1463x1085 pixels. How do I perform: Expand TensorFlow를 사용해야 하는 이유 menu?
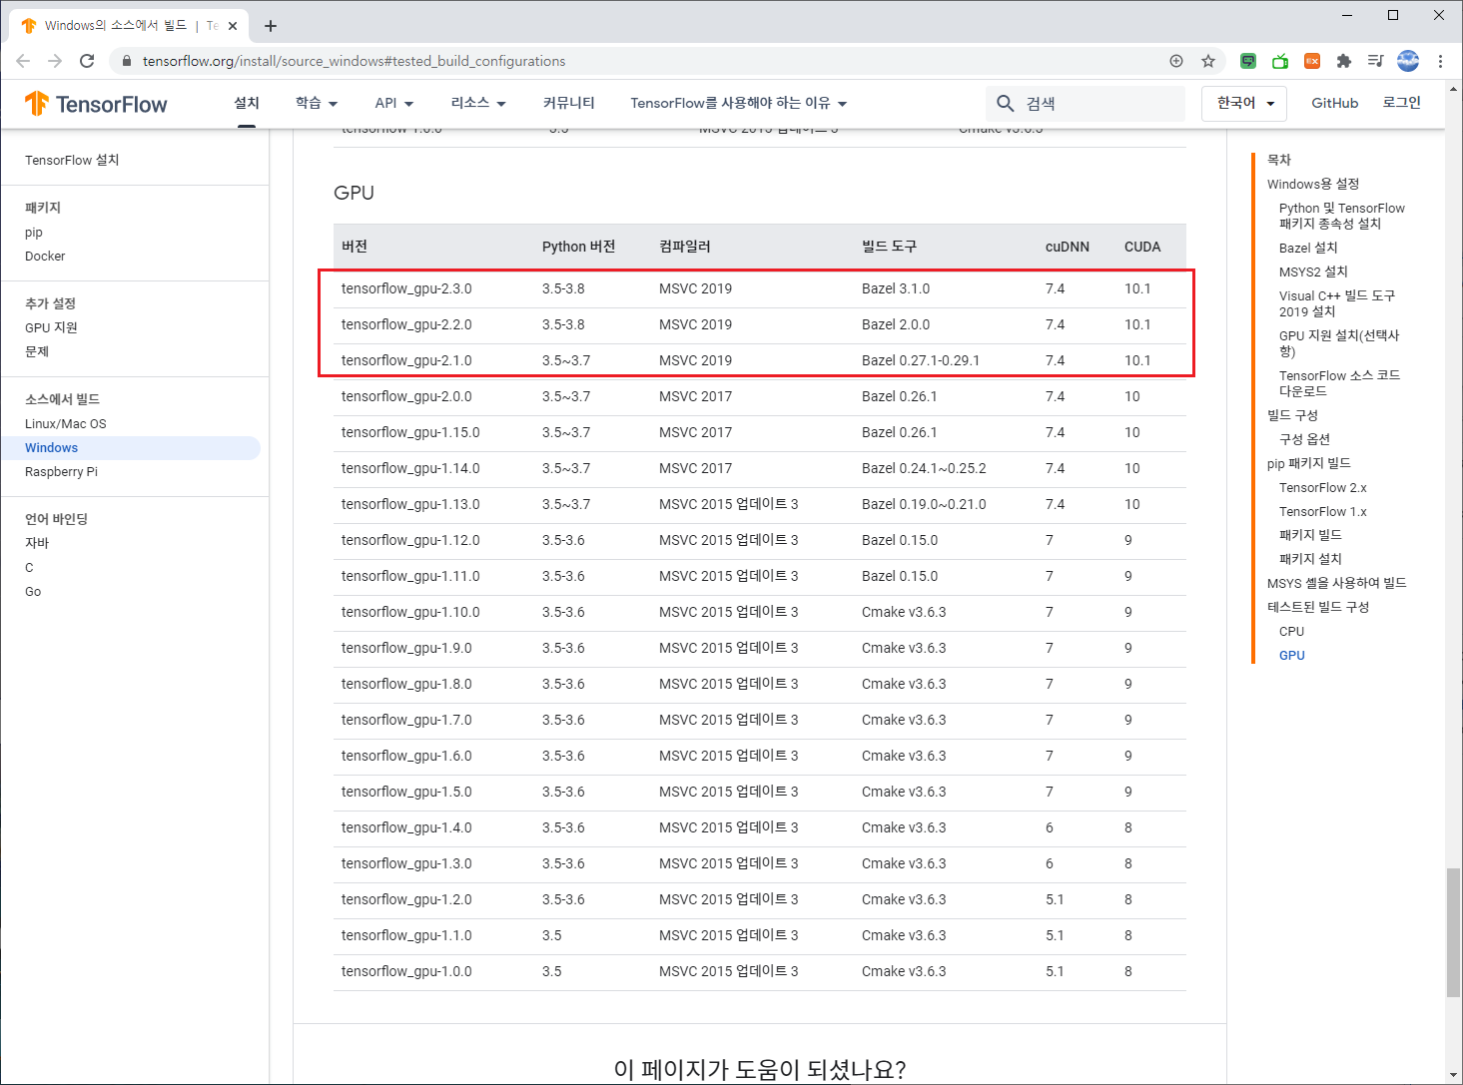coord(739,103)
